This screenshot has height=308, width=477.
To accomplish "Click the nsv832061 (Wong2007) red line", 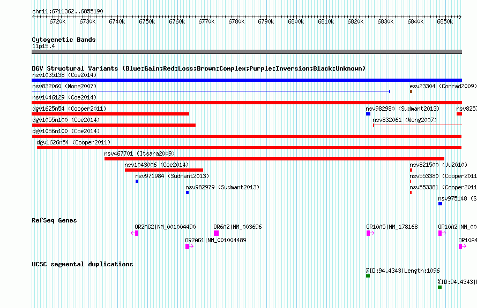I will tap(418, 125).
